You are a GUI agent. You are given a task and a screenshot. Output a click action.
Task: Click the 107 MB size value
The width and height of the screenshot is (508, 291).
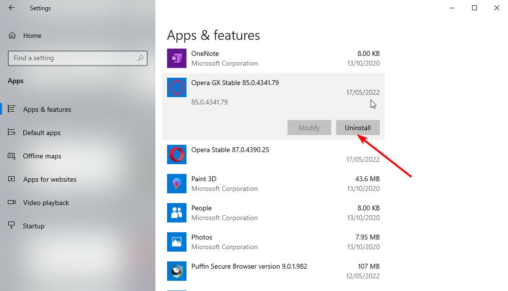point(369,266)
